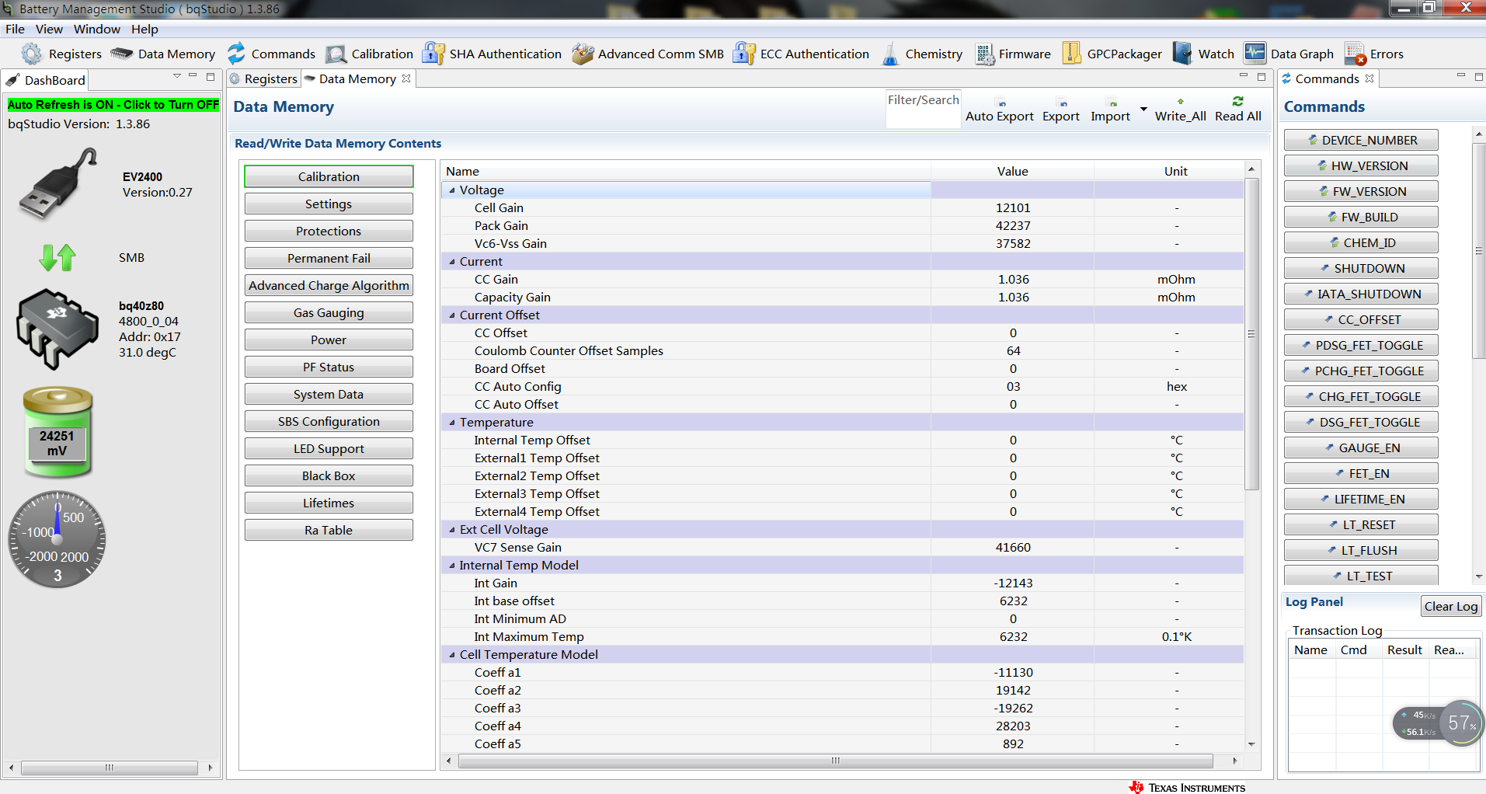Collapse the Internal Temp Model group
This screenshot has width=1486, height=794.
click(x=452, y=566)
